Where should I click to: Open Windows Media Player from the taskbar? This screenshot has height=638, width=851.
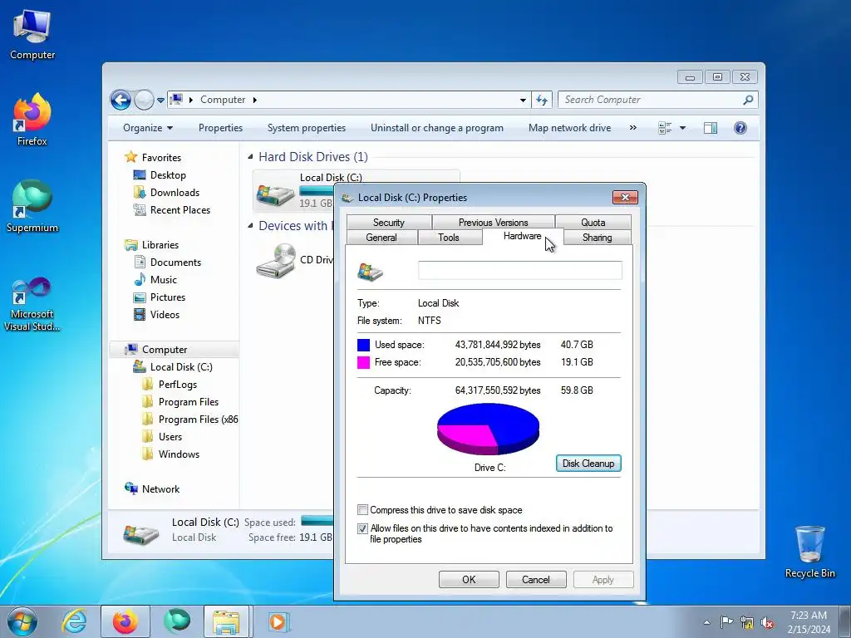(278, 621)
